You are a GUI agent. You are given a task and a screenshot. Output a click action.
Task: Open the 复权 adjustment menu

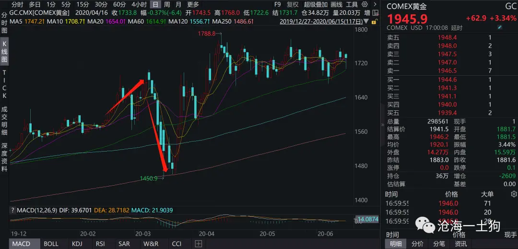point(293,5)
